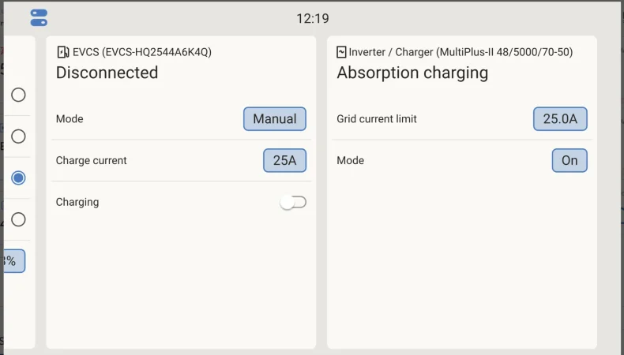This screenshot has height=355, width=624.
Task: Click the Absorption charging status heading
Action: tap(412, 73)
